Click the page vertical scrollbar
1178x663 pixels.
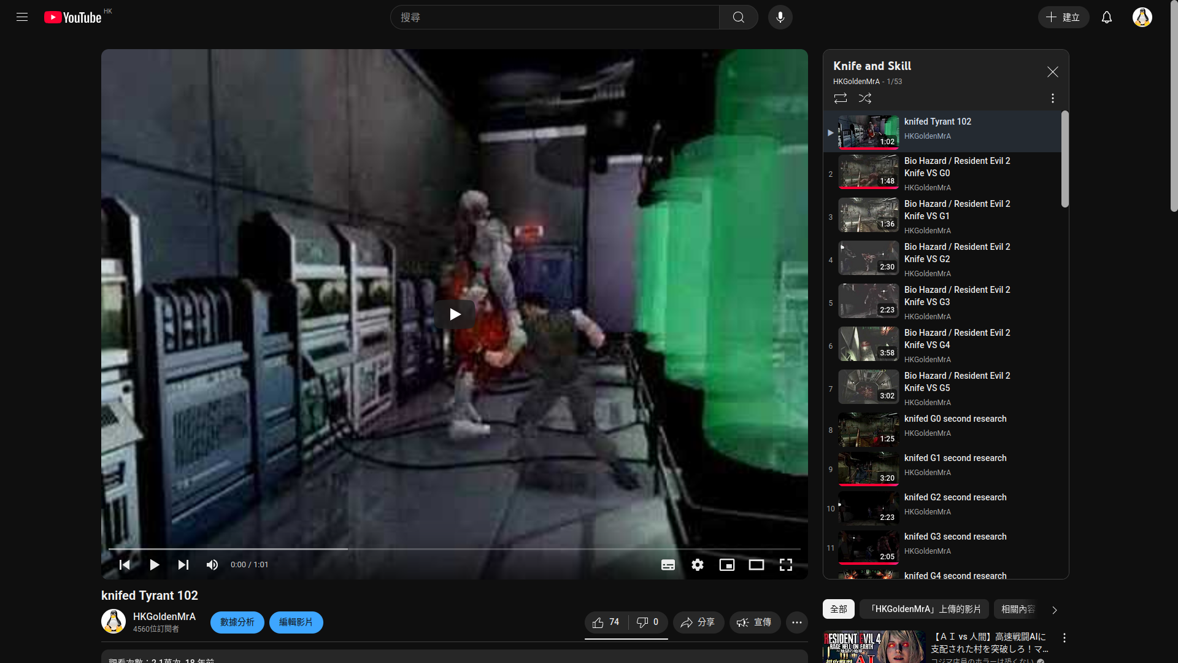tap(1174, 106)
